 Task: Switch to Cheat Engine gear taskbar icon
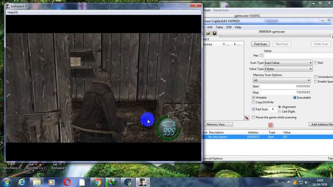[127, 182]
